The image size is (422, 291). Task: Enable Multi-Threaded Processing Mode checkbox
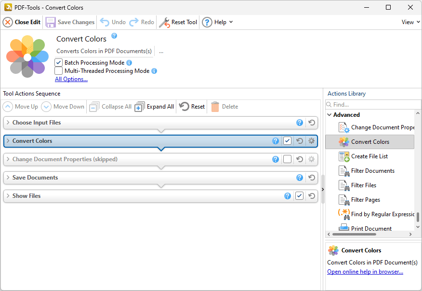58,70
